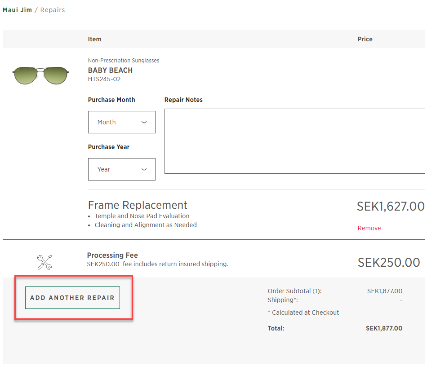Click the Processing Fee title

click(x=112, y=255)
